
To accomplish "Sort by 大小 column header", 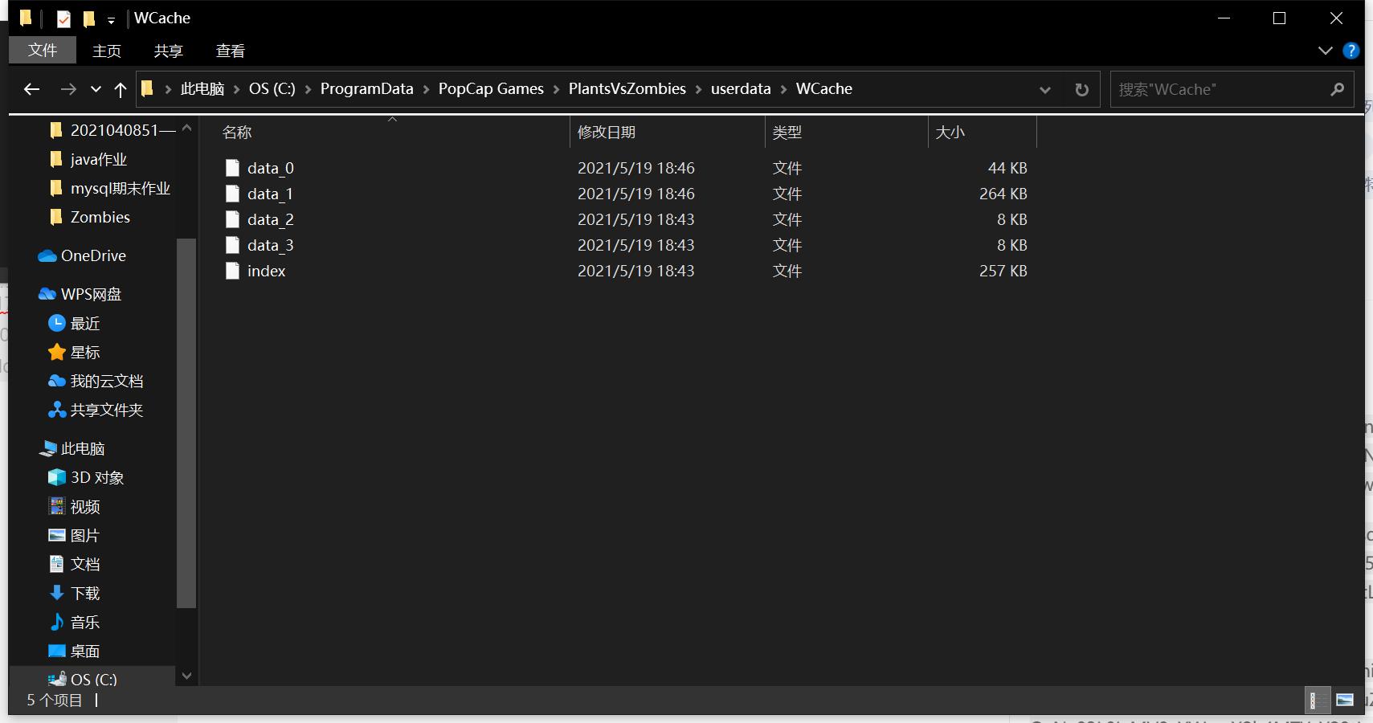I will 950,133.
